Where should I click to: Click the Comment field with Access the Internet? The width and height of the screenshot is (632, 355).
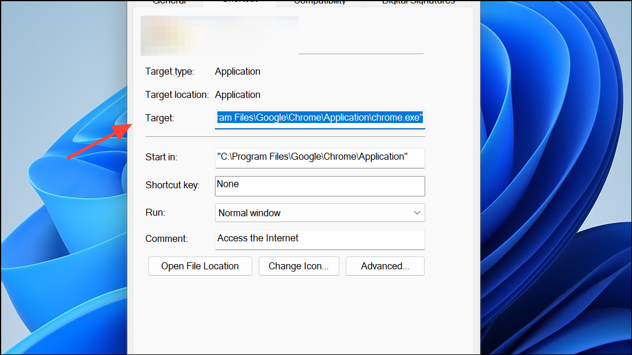pos(320,238)
